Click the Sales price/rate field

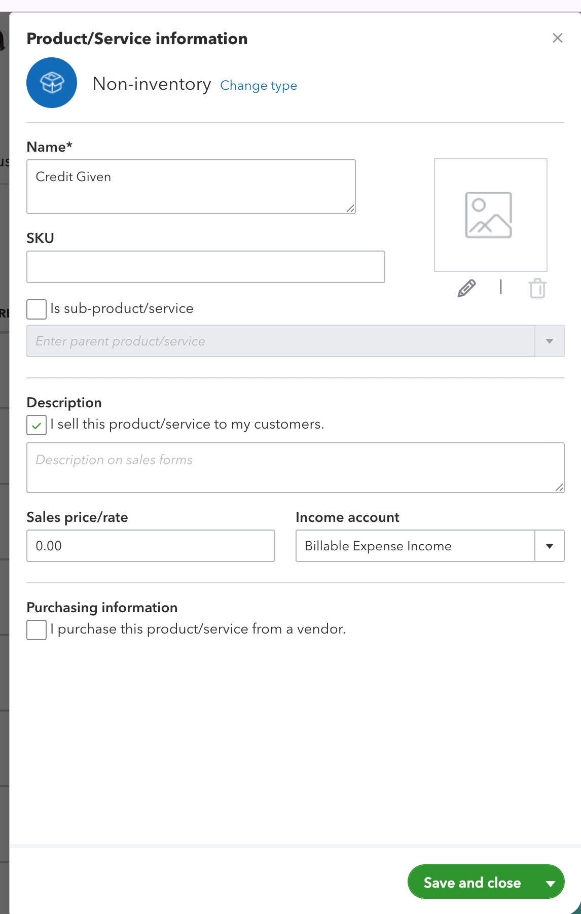click(151, 546)
